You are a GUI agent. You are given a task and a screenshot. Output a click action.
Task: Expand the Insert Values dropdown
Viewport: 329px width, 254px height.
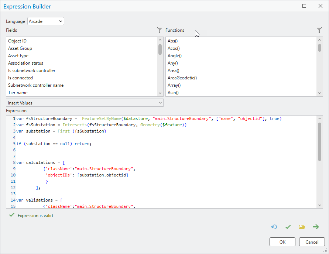[x=85, y=103]
